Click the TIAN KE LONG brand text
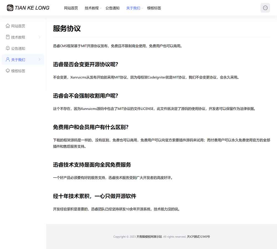Screen dimensions: 277x249 click(32, 8)
